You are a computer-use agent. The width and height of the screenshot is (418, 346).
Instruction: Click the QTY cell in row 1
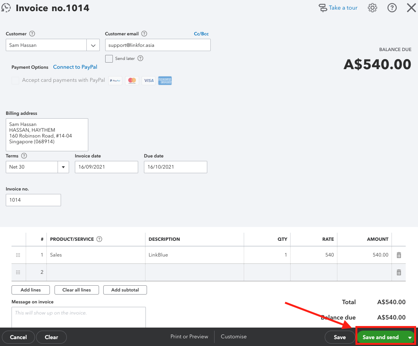[267, 255]
